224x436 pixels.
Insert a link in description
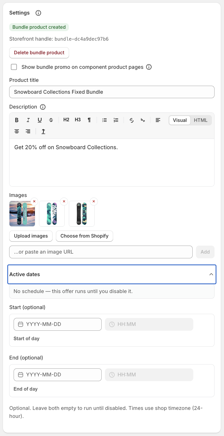point(132,120)
